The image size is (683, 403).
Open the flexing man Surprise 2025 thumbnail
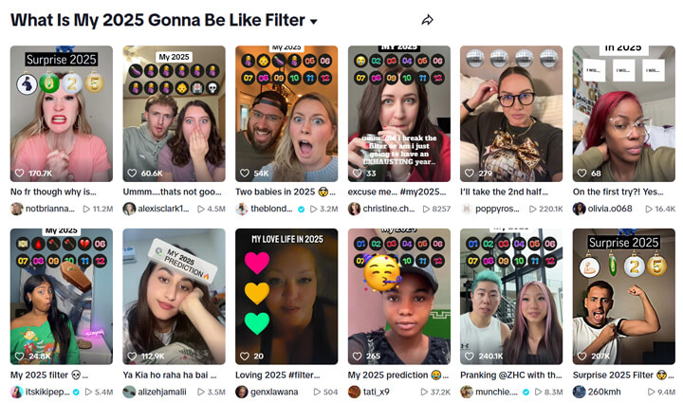coord(624,297)
